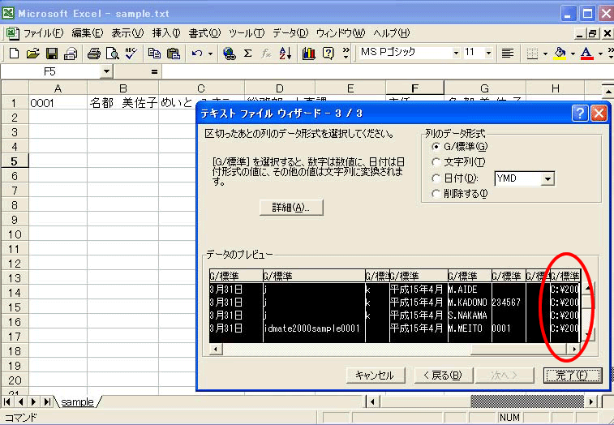Open the 挿入(I) menu
Viewport: 614px width, 425px height.
pos(166,33)
